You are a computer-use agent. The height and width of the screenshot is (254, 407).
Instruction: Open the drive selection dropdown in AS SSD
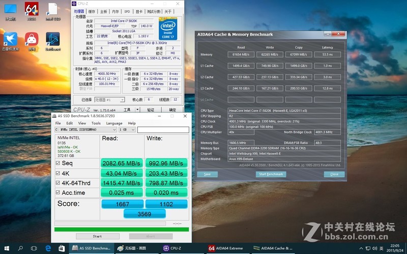coord(85,130)
